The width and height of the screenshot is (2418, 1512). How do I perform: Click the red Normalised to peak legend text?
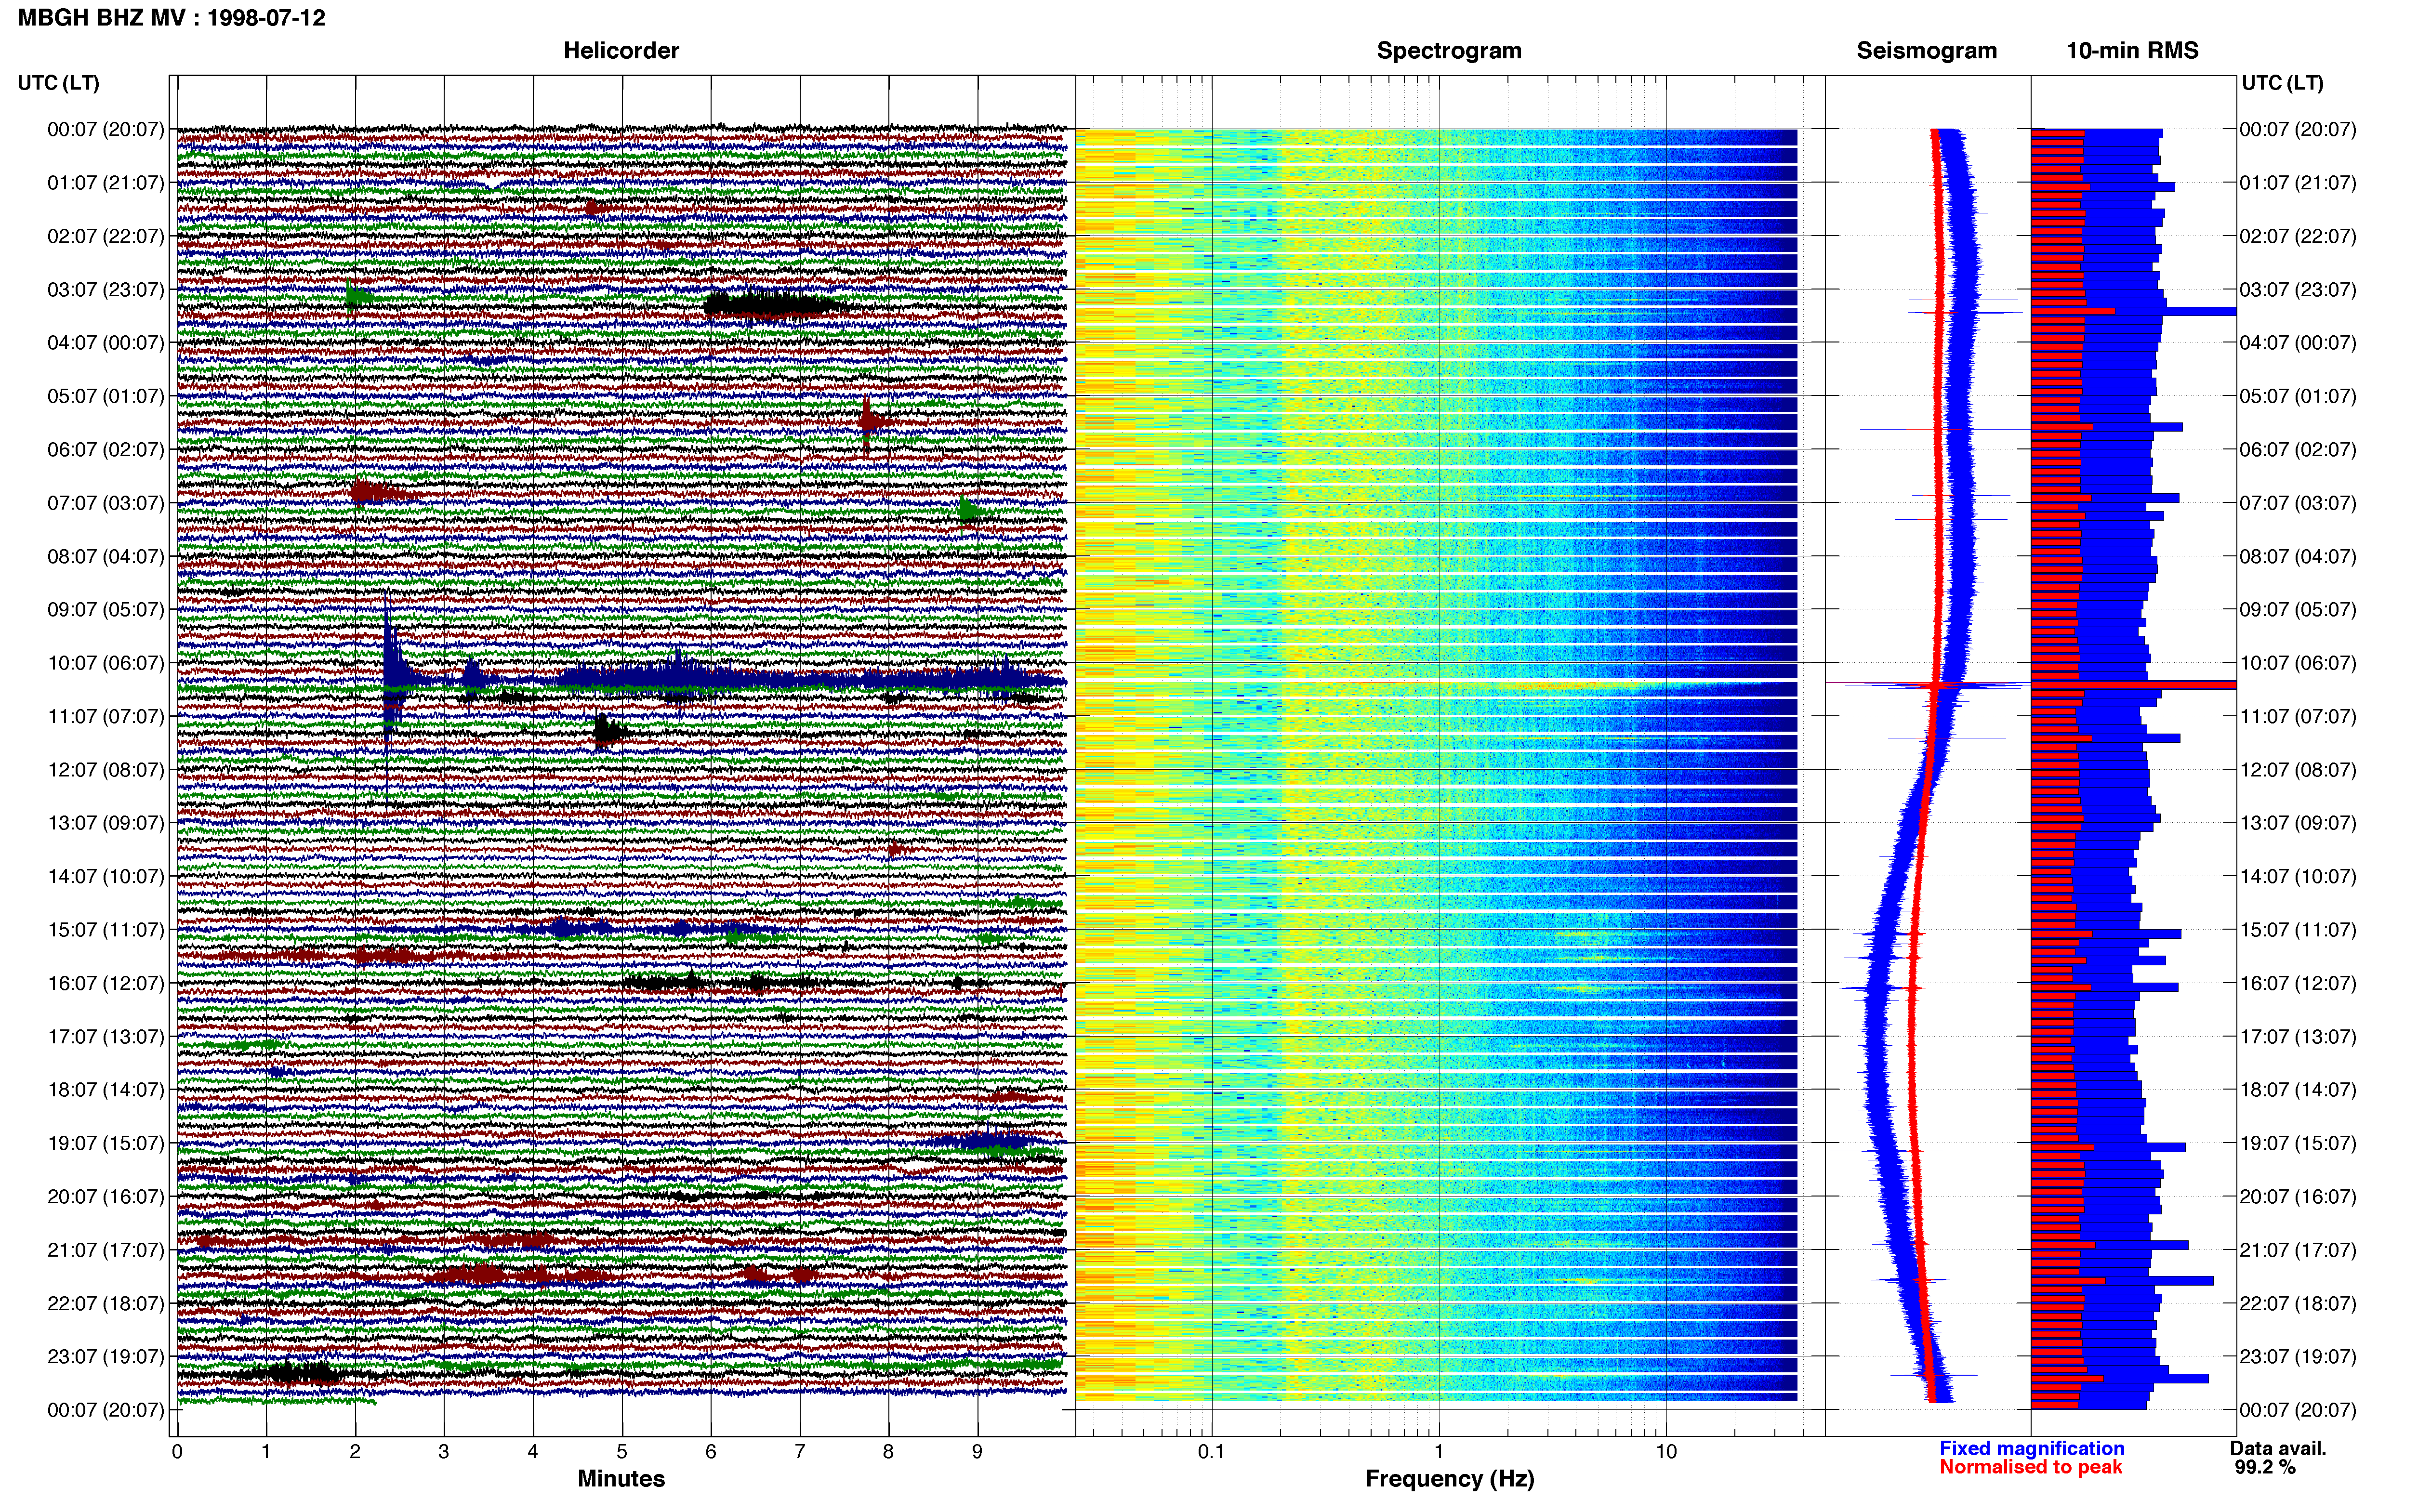2030,1468
